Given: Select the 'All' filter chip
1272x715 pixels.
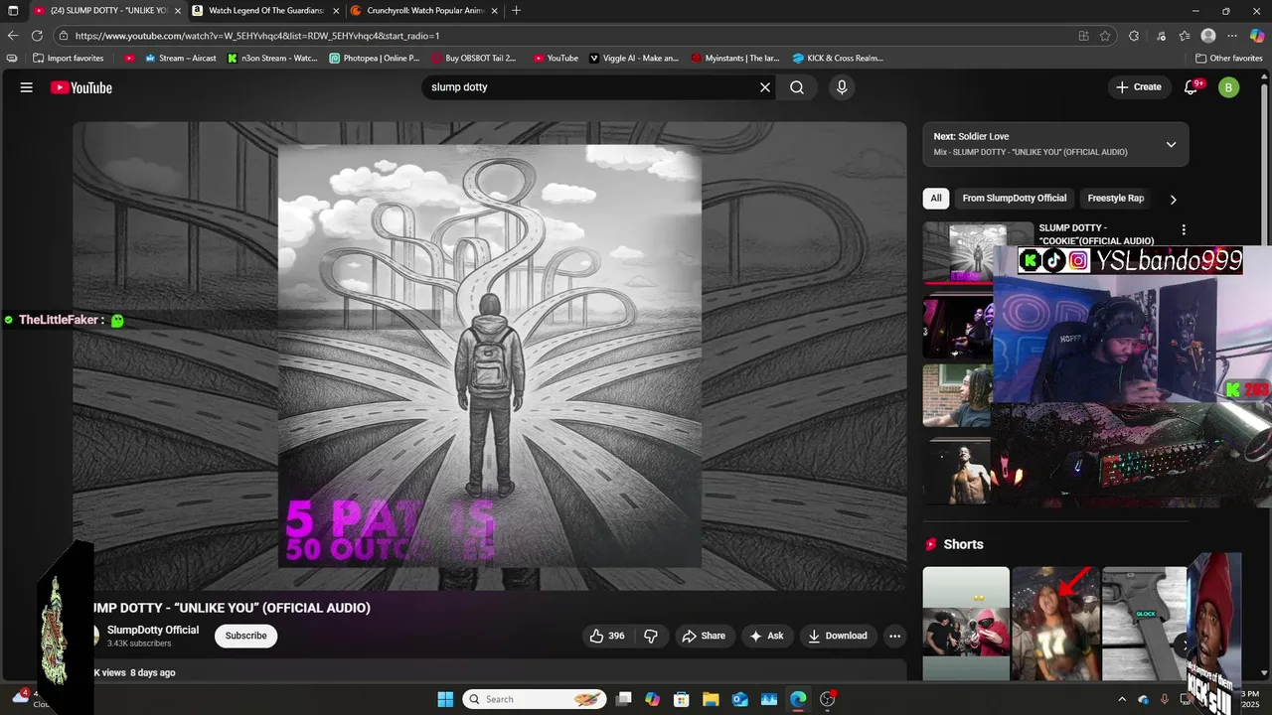Looking at the screenshot, I should 936,198.
